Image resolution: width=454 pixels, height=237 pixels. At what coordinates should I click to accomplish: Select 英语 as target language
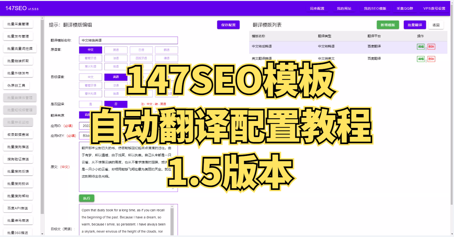point(116,77)
